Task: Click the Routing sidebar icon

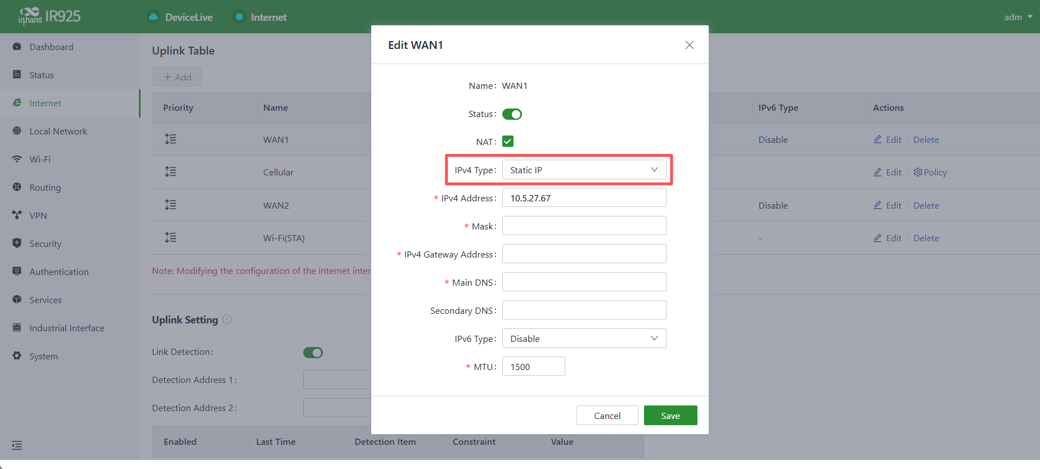Action: 17,187
